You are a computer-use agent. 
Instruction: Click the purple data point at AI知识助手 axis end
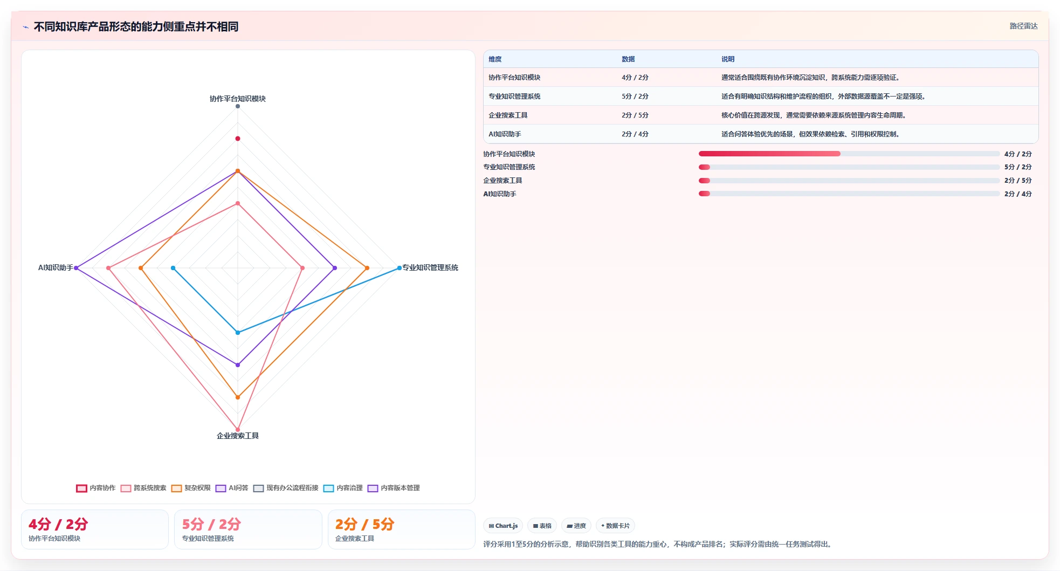tap(76, 268)
